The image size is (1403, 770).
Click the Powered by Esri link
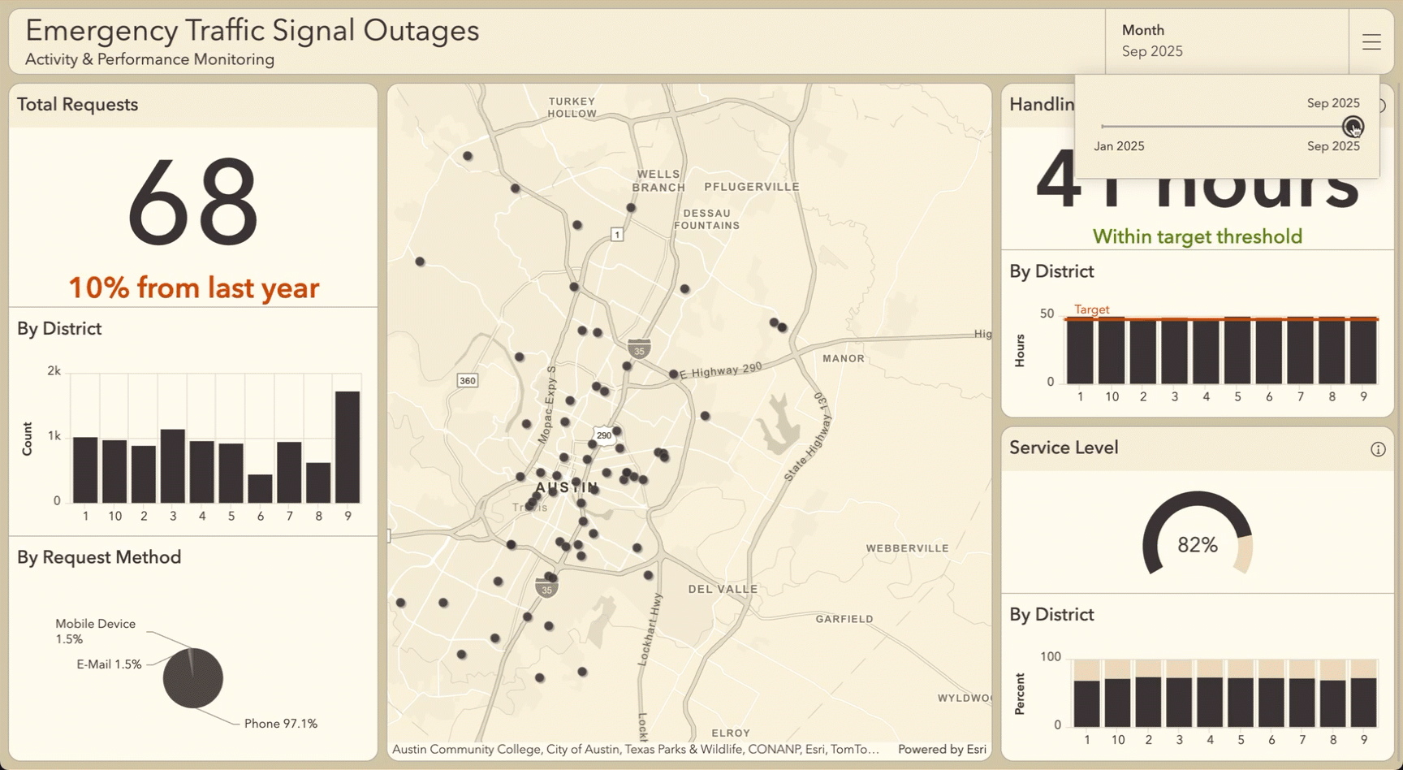coord(942,749)
